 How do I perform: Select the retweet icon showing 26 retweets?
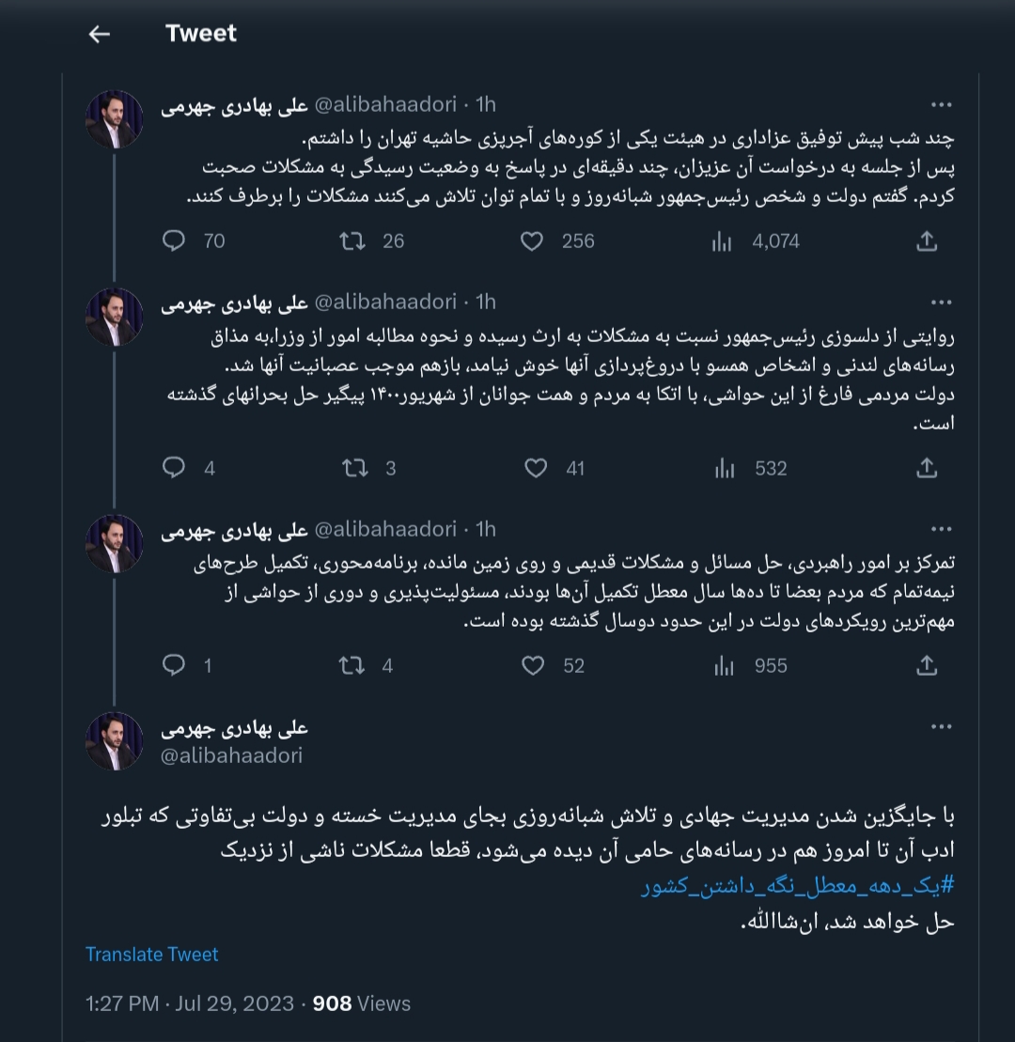[x=353, y=241]
